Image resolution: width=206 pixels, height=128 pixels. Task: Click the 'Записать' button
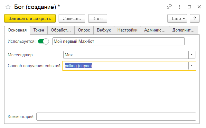tap(72, 18)
